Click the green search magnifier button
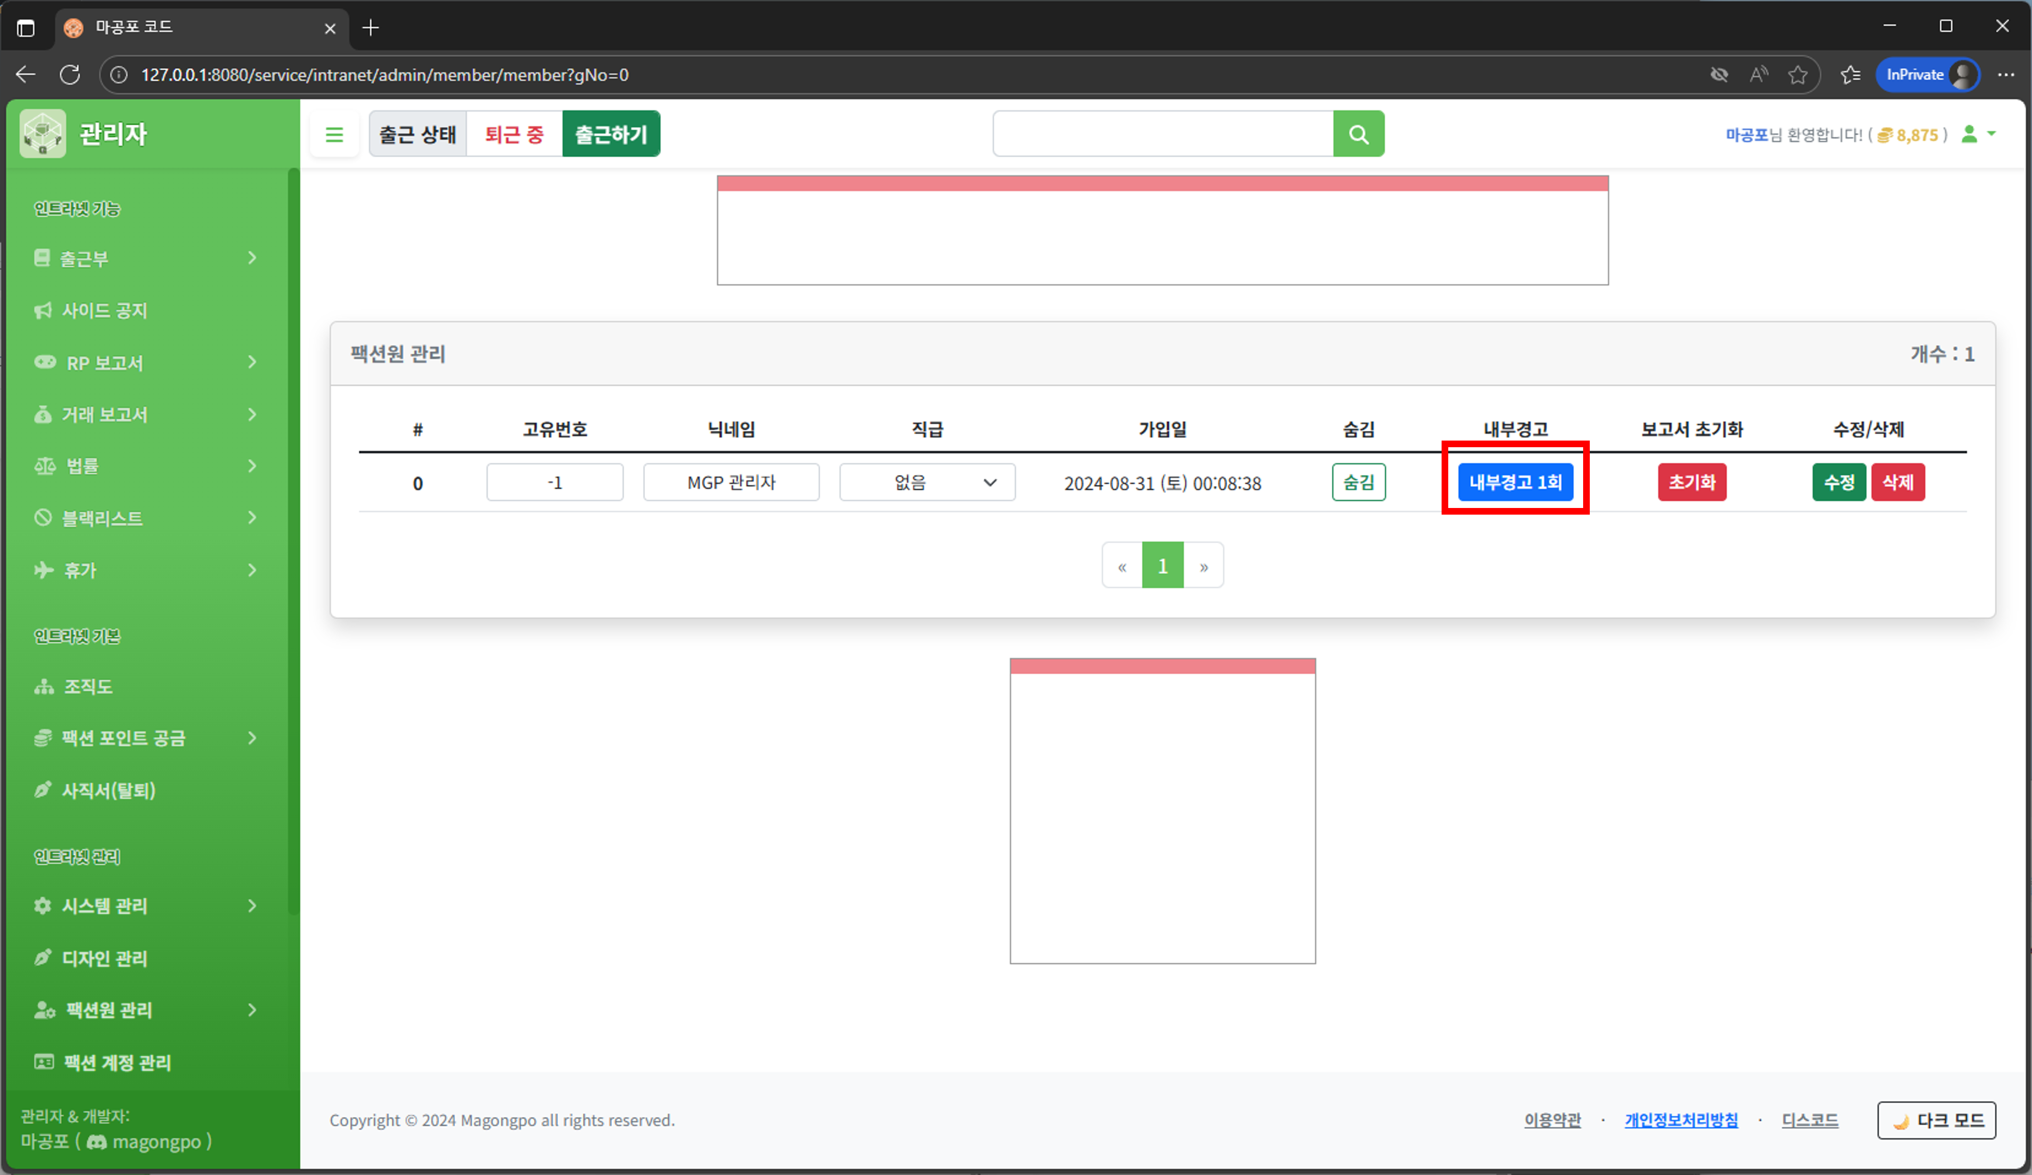2032x1175 pixels. [x=1358, y=134]
